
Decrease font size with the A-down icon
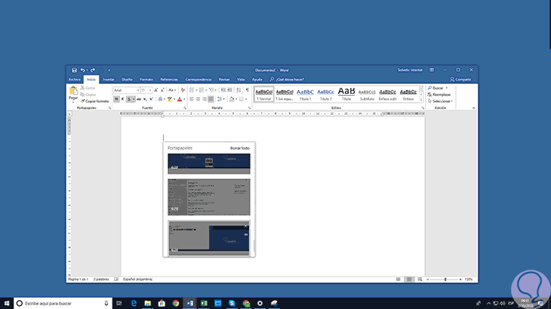tap(162, 91)
